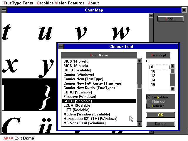Click the Char Map window system menu icon
This screenshot has width=188, height=141.
point(4,10)
